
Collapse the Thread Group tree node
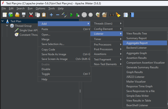pyautogui.click(x=7, y=26)
